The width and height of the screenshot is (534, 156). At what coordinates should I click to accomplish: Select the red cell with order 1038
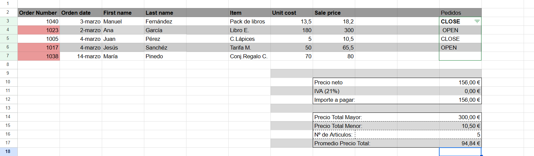(39, 56)
